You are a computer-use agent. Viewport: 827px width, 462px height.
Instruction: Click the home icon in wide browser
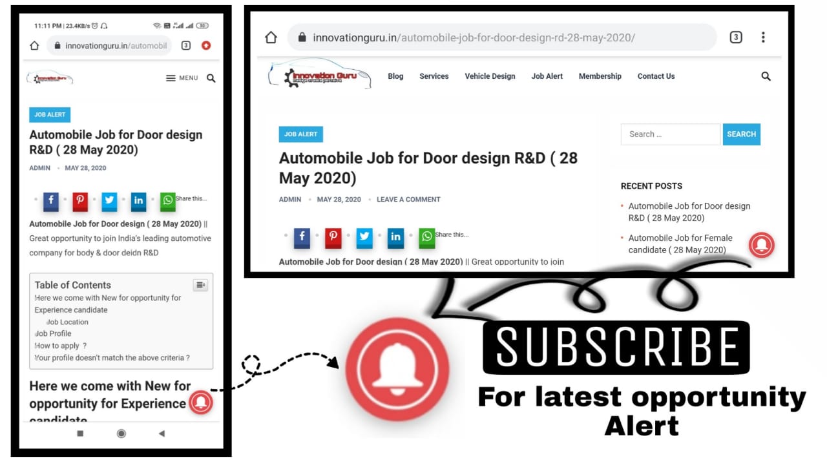coord(271,37)
